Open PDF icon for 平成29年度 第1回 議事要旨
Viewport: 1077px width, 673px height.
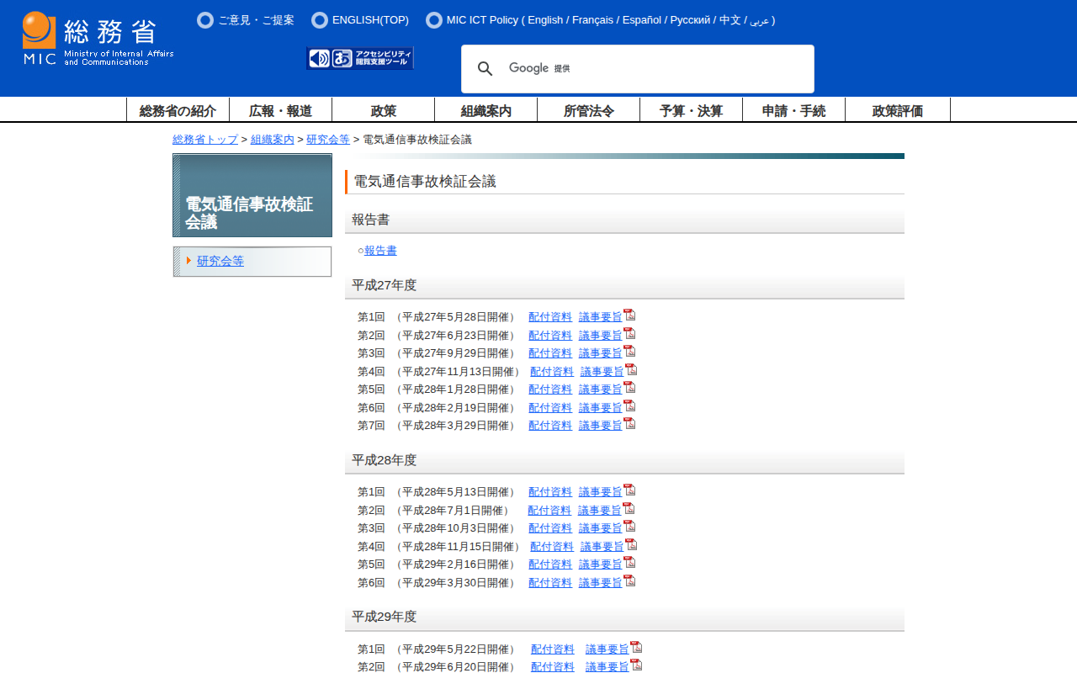click(636, 648)
